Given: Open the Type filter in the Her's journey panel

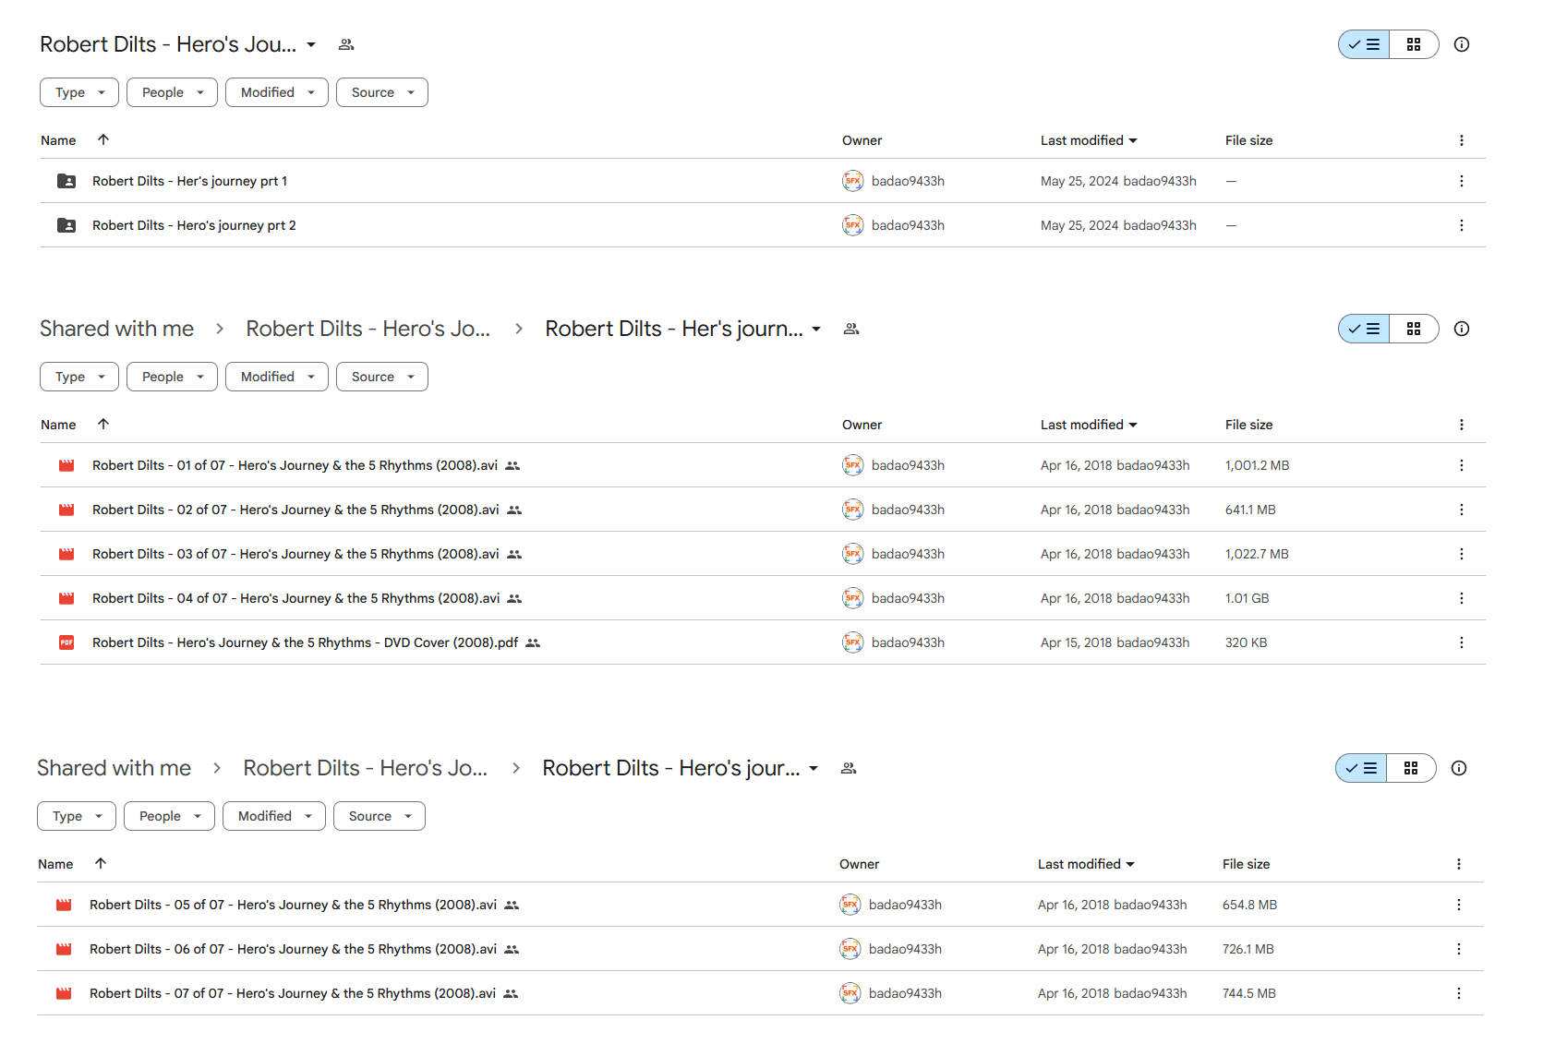Looking at the screenshot, I should coord(79,377).
